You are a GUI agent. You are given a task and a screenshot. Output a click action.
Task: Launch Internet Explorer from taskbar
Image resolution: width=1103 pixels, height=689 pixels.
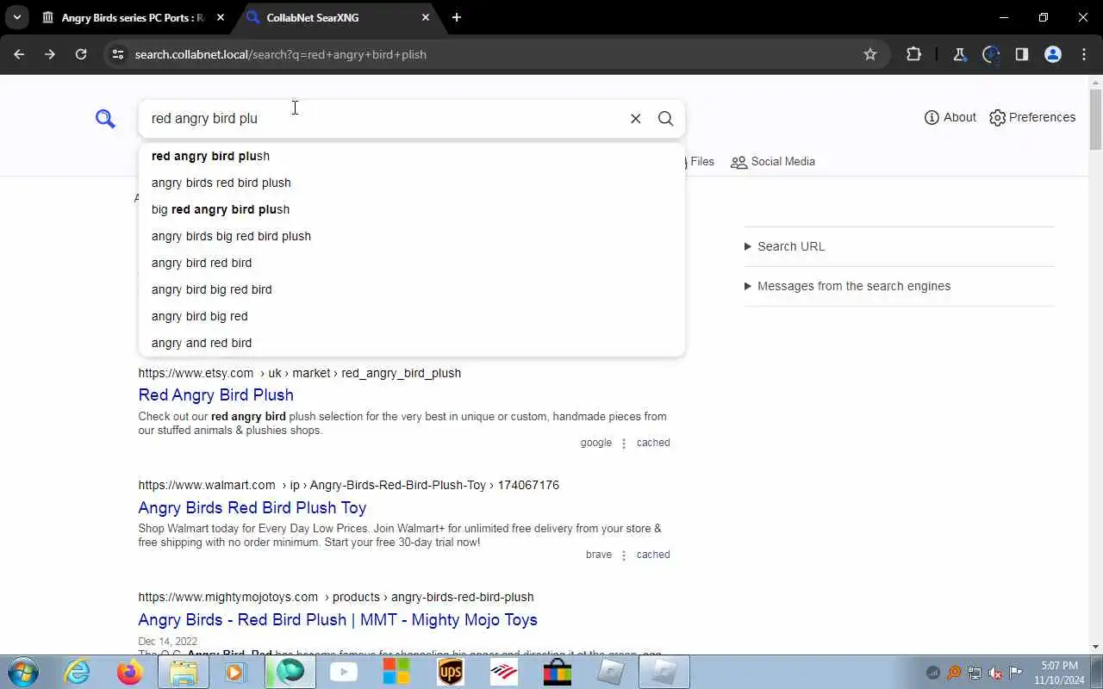[x=78, y=672]
